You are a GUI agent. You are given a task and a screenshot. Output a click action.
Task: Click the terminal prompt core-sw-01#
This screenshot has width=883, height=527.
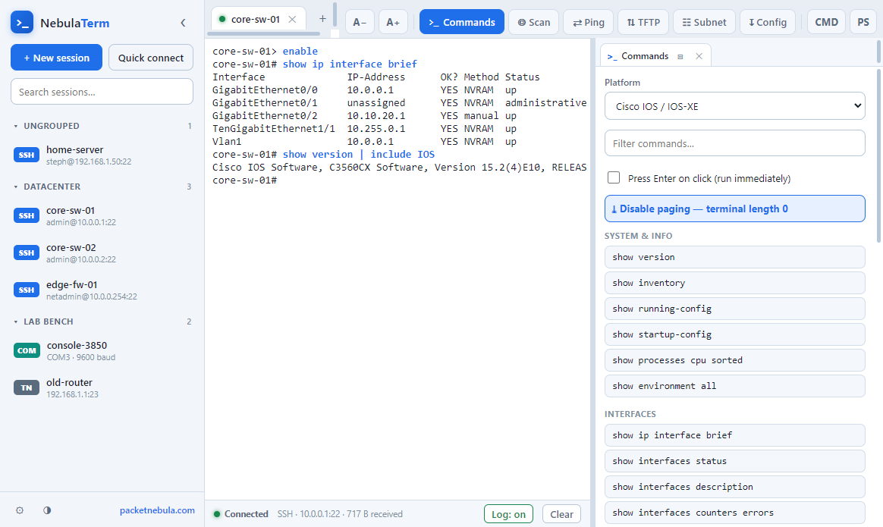244,180
